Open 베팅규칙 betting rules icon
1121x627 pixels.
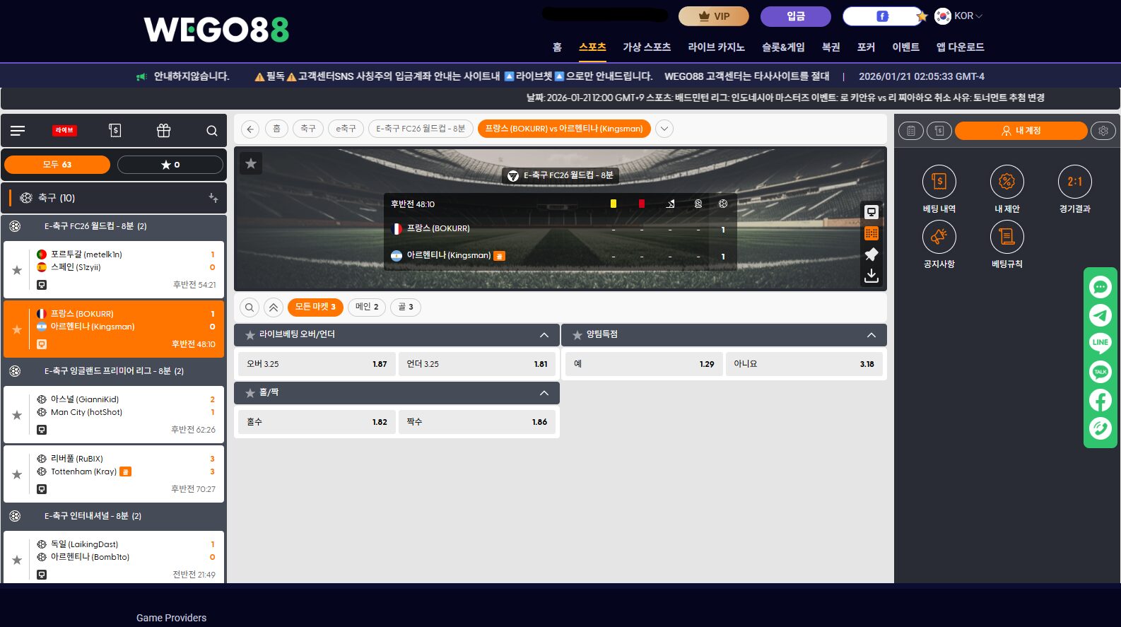click(x=1007, y=238)
